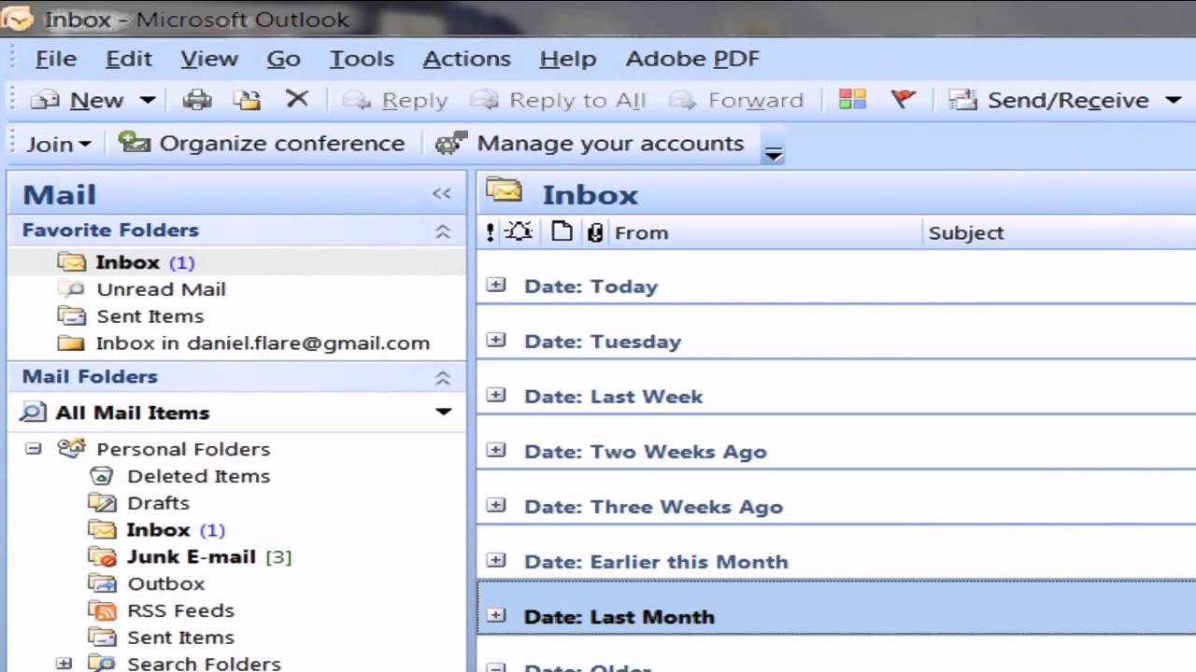The height and width of the screenshot is (672, 1196).
Task: Click the Inbox folder icon in the header
Action: tap(504, 191)
